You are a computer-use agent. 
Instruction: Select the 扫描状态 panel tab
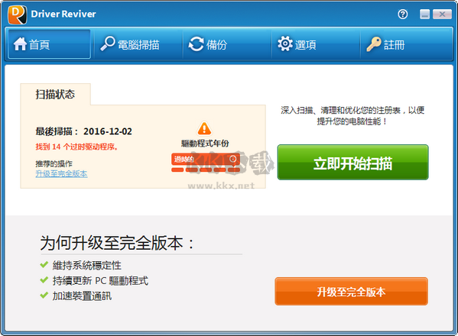click(55, 94)
